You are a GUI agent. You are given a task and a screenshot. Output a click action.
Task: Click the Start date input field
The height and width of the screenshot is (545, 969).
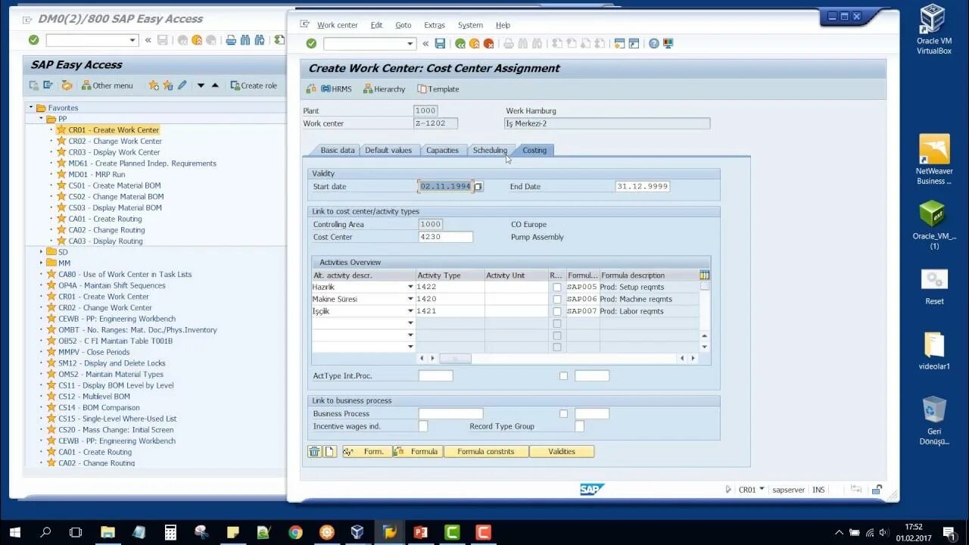click(x=446, y=186)
